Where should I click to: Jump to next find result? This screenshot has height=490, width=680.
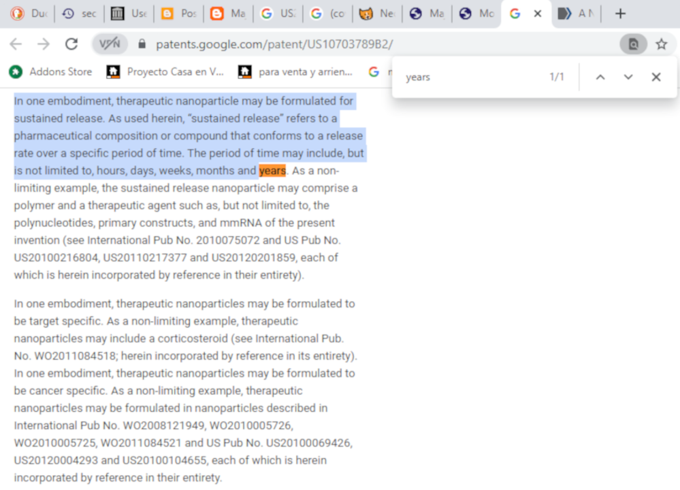pos(628,77)
